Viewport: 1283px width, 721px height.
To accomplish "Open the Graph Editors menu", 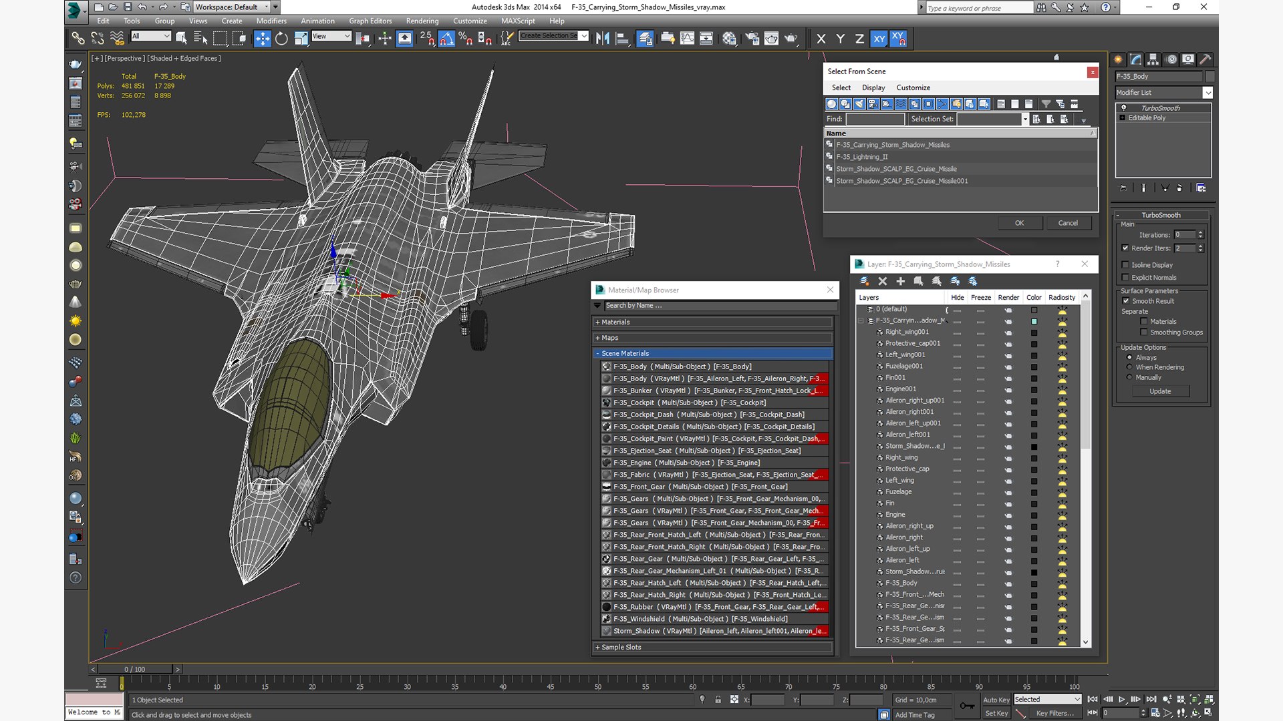I will tap(370, 21).
